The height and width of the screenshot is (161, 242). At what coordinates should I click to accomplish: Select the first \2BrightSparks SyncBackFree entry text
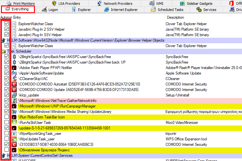[65, 57]
